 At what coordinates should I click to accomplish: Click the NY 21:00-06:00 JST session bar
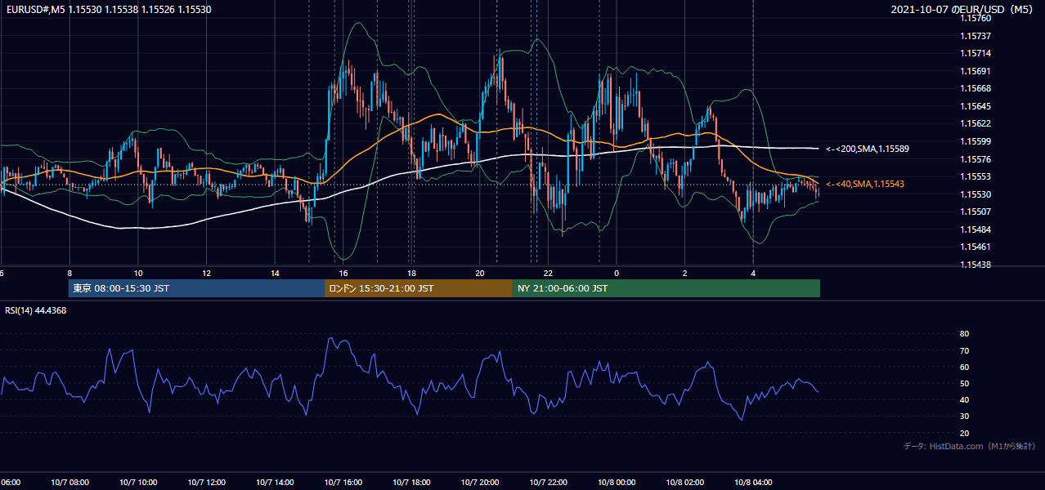(666, 288)
